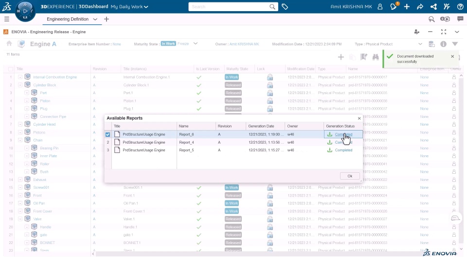Image resolution: width=467 pixels, height=262 pixels.
Task: Collapse the Cylinder Block node
Action: [20, 85]
